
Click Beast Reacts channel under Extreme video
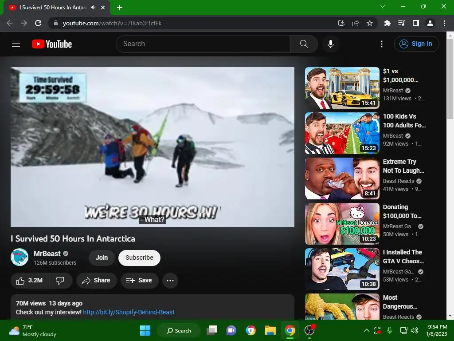coord(399,181)
